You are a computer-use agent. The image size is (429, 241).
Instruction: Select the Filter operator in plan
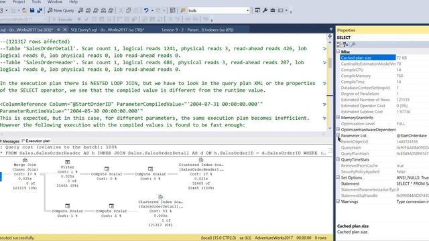pos(67,174)
